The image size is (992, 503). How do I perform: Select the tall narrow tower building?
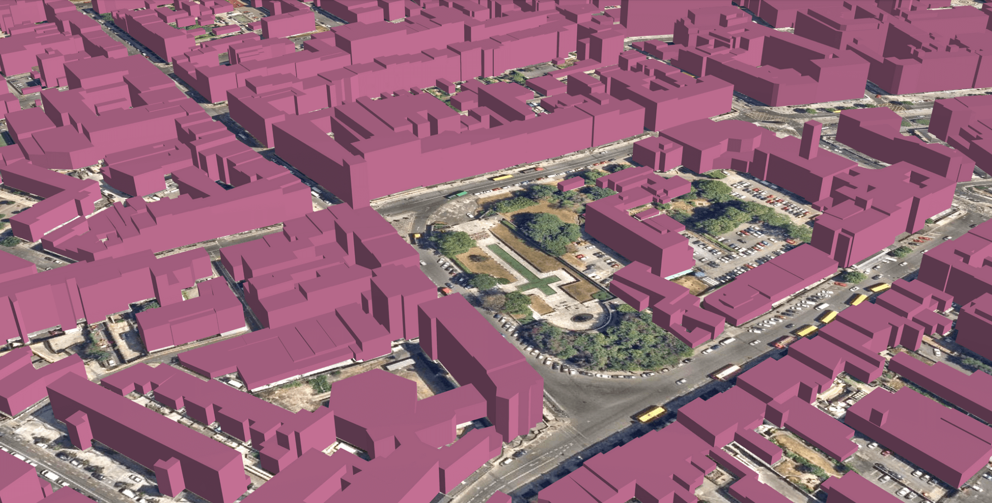810,140
